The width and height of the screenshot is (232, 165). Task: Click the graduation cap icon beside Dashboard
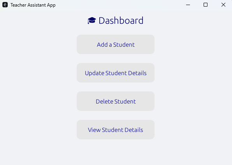(92, 20)
